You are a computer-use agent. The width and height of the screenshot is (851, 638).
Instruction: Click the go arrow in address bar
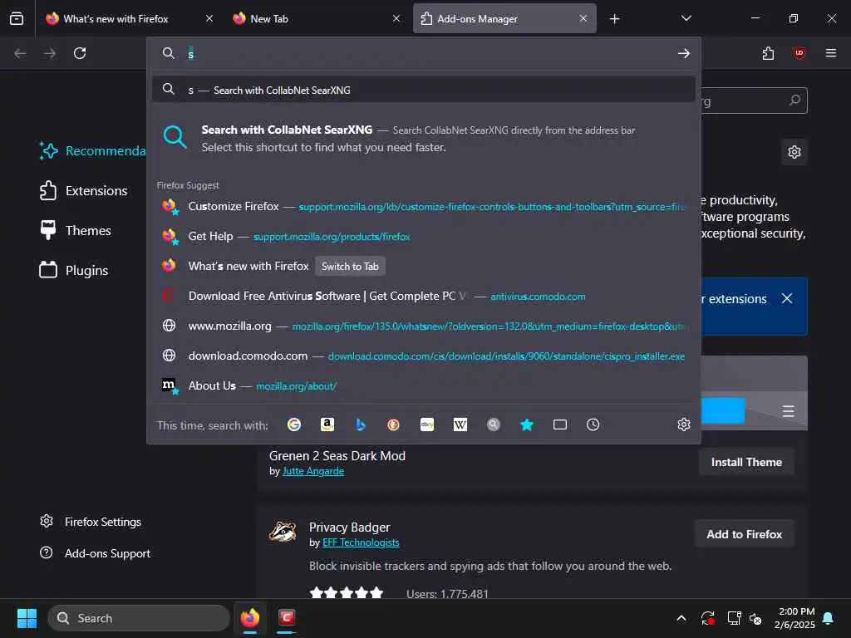coord(684,53)
